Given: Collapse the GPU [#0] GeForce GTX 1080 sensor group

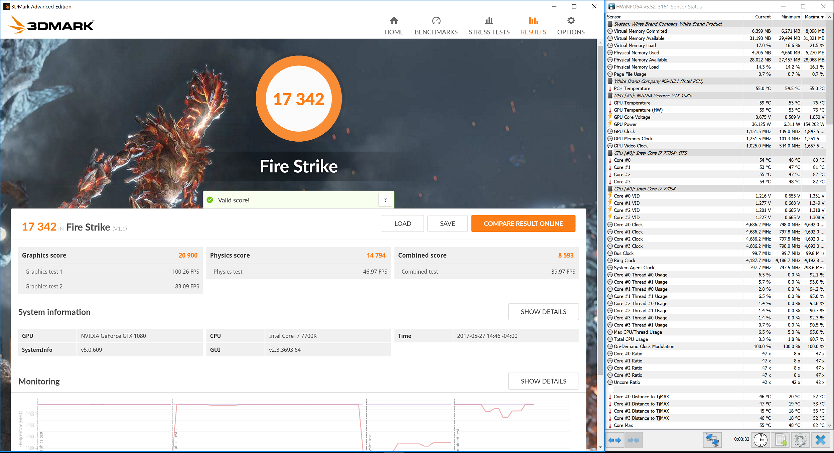Looking at the screenshot, I should 653,96.
